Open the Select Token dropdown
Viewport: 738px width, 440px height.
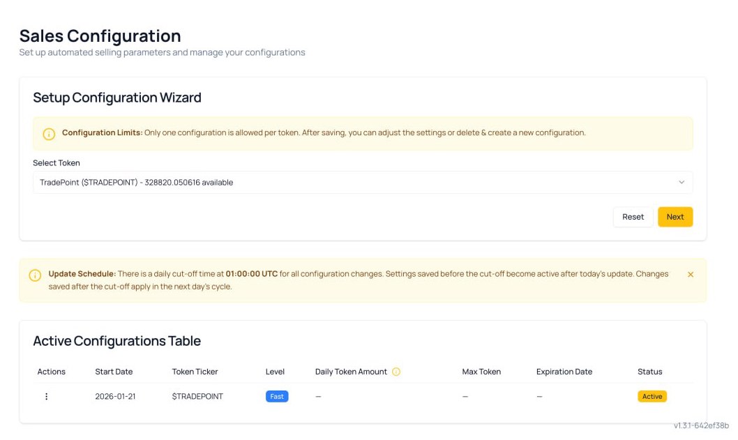362,182
